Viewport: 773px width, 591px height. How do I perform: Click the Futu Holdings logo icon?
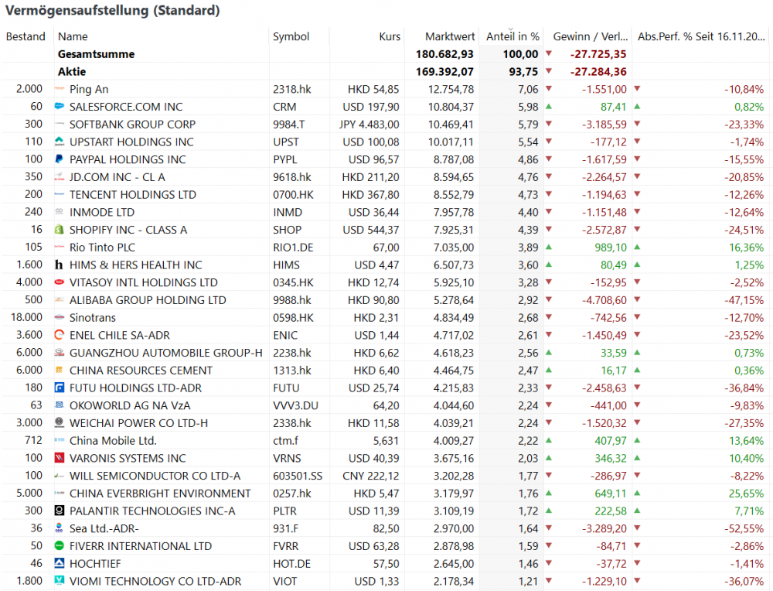click(60, 388)
